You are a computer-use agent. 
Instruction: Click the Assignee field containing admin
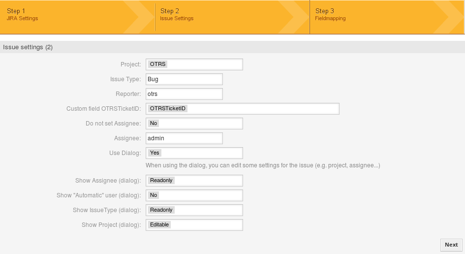[x=184, y=138]
